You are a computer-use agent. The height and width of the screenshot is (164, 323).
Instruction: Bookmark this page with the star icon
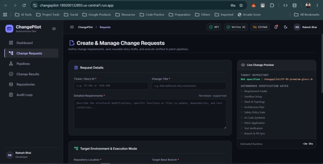(x=241, y=5)
